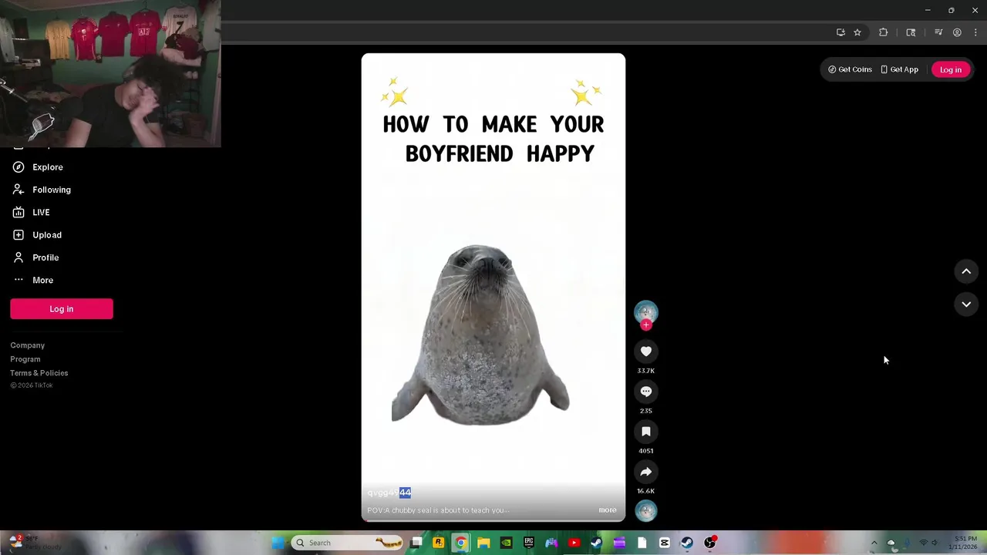Share the video using the arrow icon
The image size is (987, 555).
tap(646, 472)
